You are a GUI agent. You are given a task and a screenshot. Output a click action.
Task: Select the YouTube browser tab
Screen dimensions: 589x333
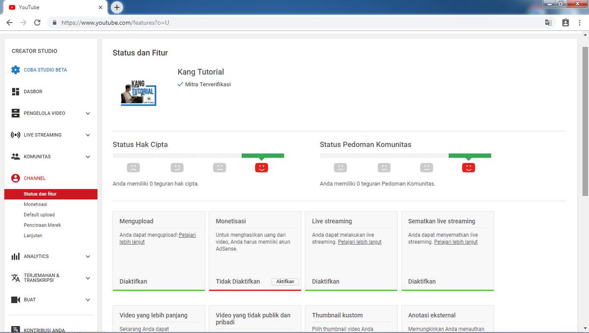(x=55, y=7)
